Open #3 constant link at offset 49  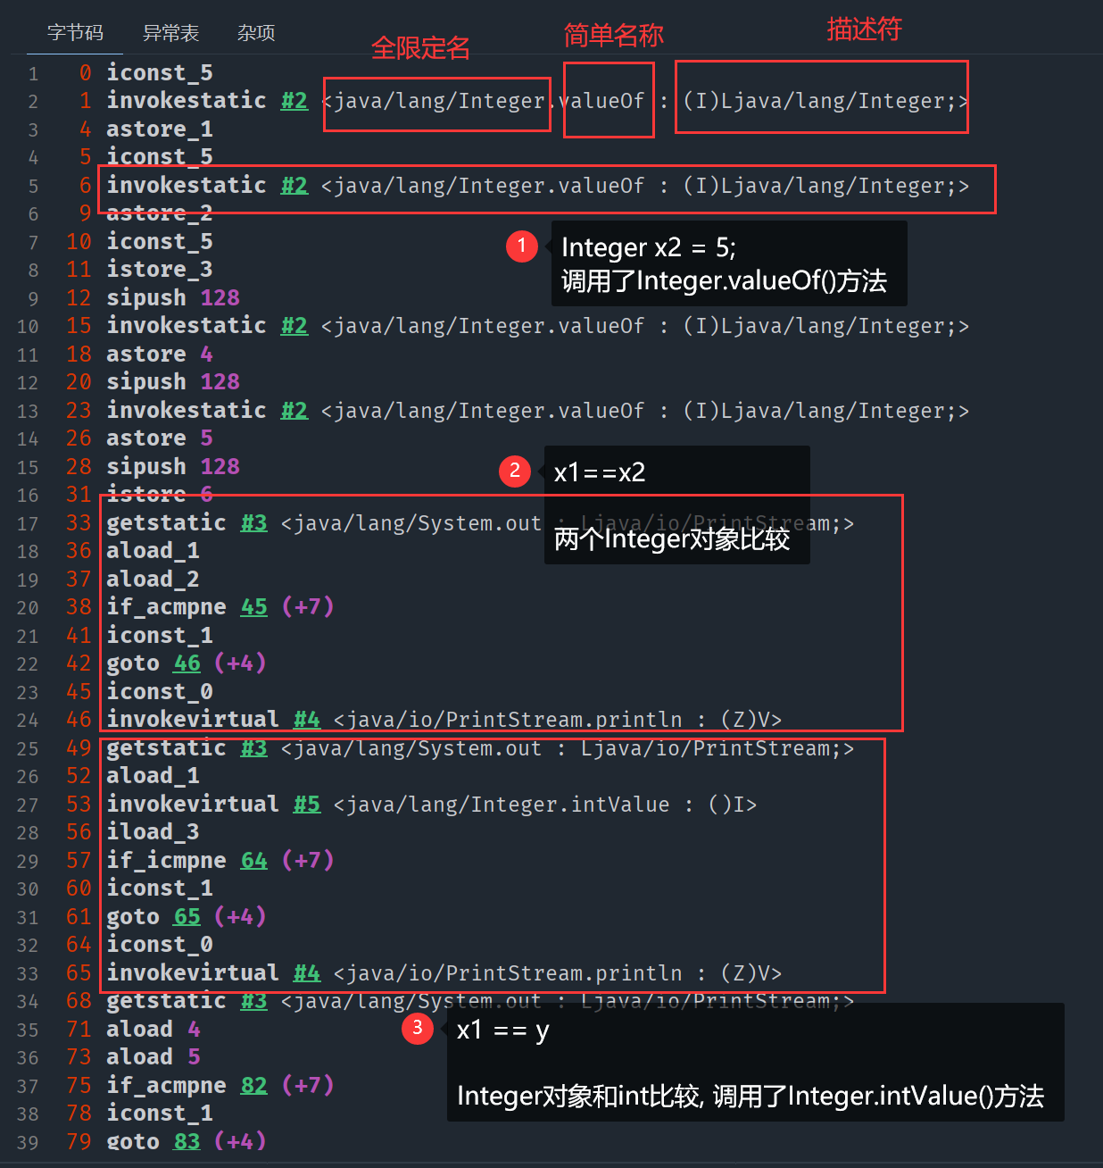pos(254,748)
